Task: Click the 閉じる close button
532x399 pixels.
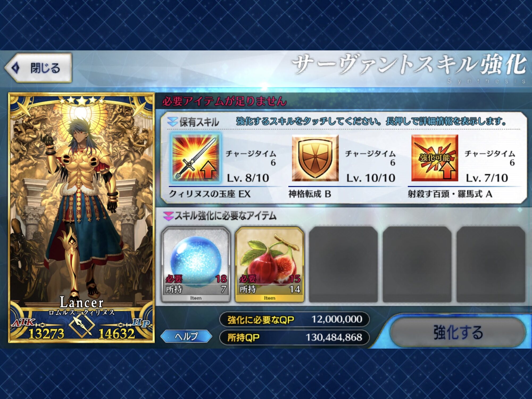Action: pyautogui.click(x=38, y=68)
